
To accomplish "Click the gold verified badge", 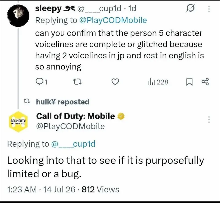I will [x=121, y=116].
